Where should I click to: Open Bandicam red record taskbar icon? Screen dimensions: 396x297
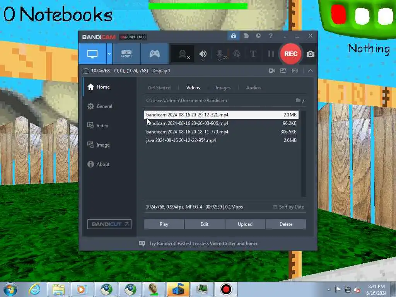pos(226,289)
